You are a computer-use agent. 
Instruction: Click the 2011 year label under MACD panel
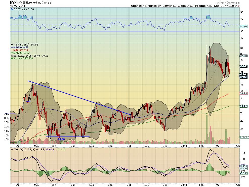[184, 185]
